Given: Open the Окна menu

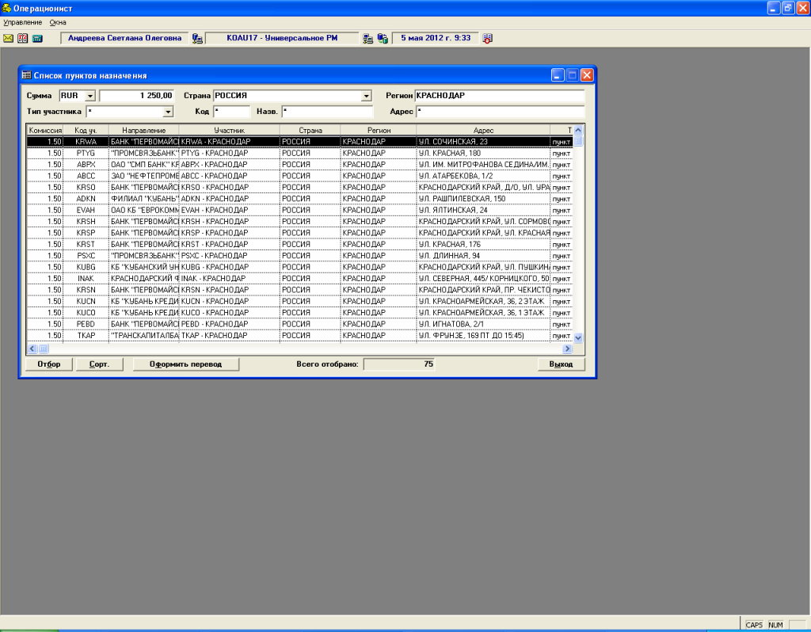Looking at the screenshot, I should (58, 22).
